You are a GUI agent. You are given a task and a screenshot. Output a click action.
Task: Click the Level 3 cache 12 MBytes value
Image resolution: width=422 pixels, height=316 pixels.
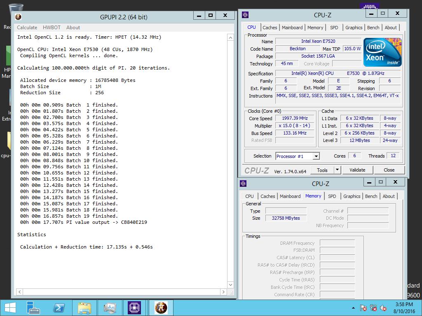click(x=359, y=140)
